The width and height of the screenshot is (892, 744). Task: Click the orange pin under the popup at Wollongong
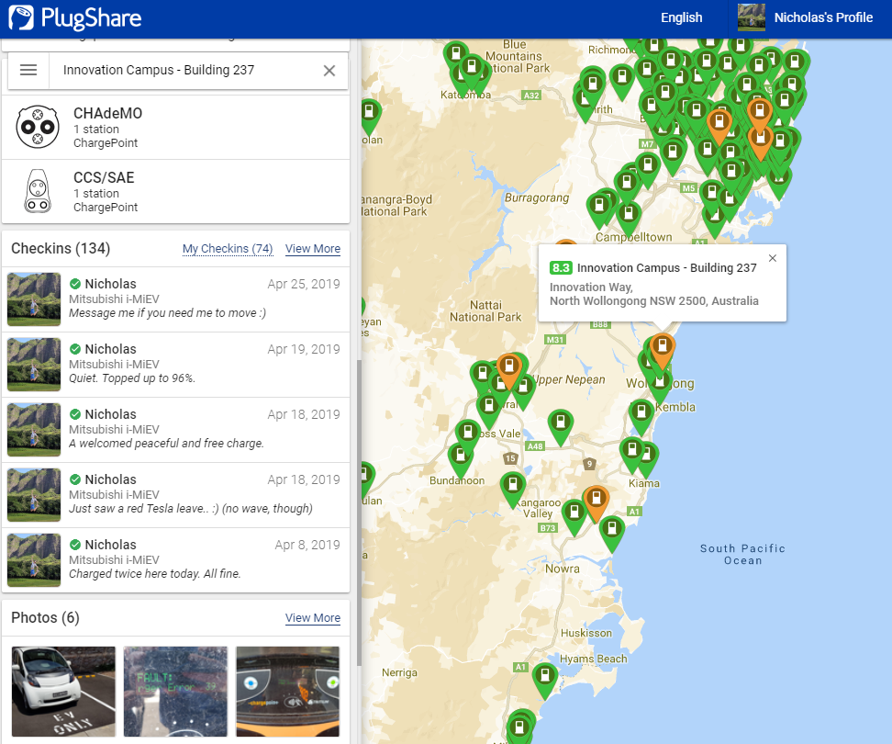coord(663,350)
